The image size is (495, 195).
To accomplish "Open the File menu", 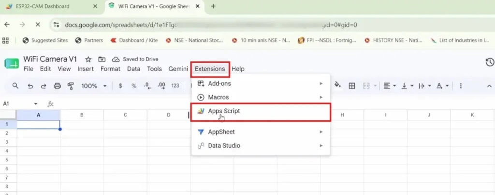I will click(x=29, y=69).
